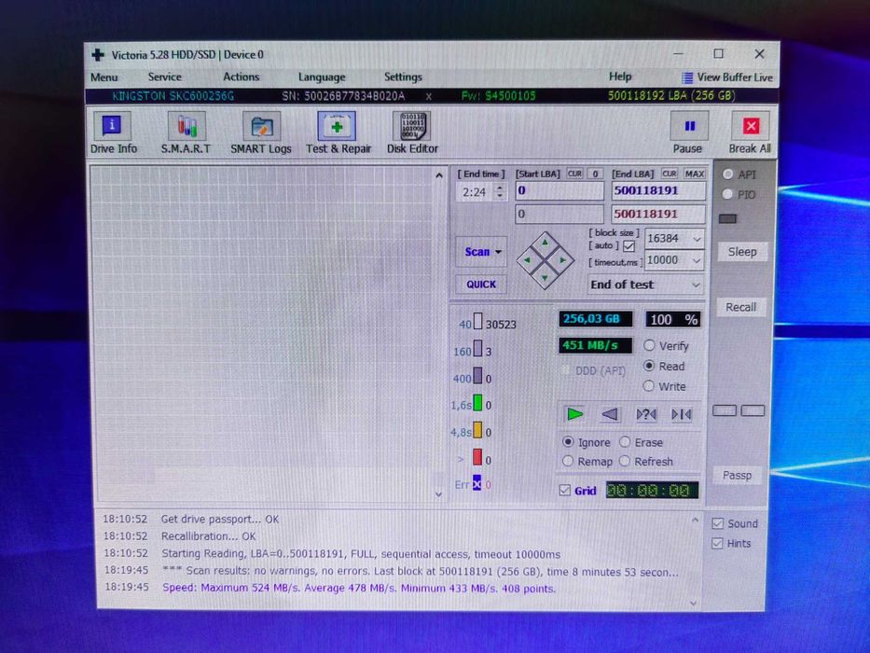Viewport: 870px width, 653px height.
Task: Click the log panel scroll down arrow
Action: tap(694, 603)
